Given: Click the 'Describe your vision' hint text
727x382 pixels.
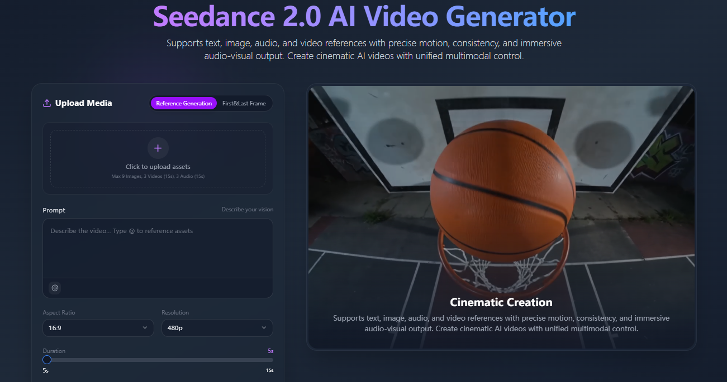Looking at the screenshot, I should tap(248, 209).
